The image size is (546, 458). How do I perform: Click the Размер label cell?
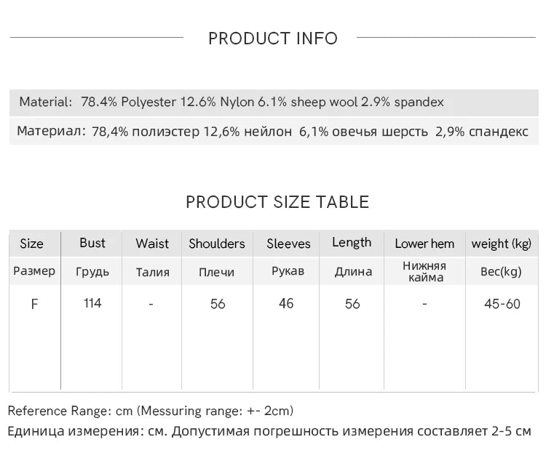tap(34, 271)
